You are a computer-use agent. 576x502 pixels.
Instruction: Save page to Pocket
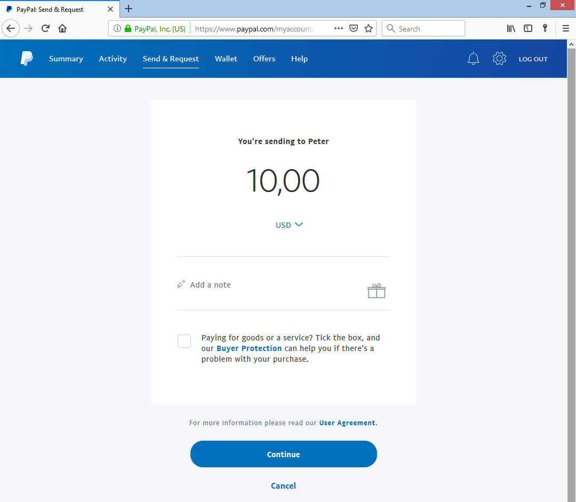click(354, 28)
